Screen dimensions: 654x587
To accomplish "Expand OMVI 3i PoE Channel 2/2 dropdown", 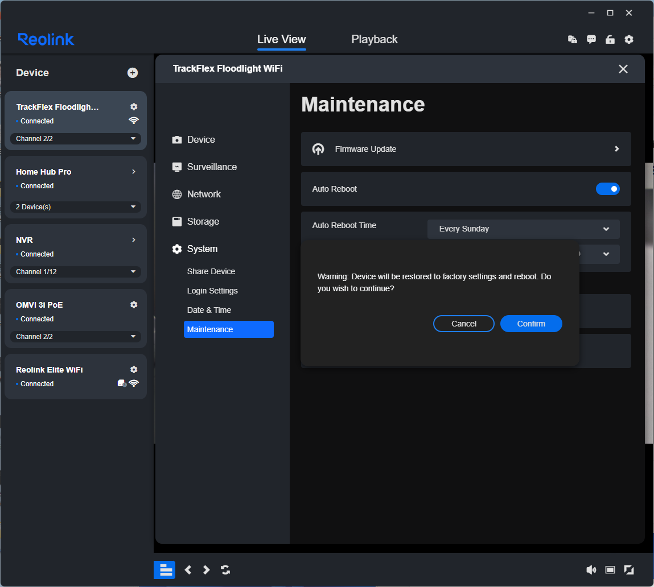I will click(x=76, y=336).
